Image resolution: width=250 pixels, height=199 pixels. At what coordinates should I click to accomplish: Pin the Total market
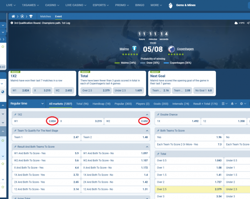158,154
